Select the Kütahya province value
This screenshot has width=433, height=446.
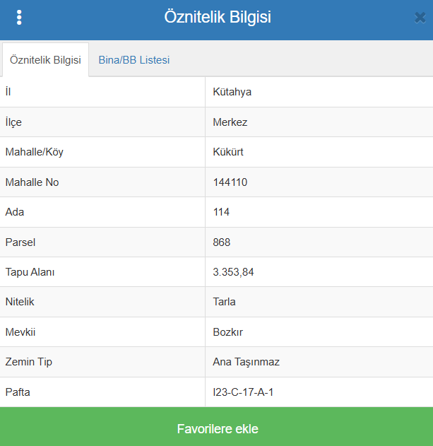[232, 92]
